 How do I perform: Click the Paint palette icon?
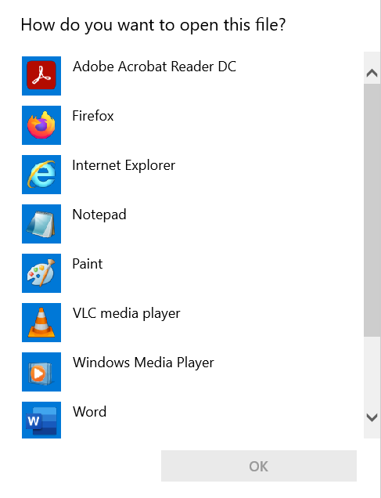click(x=41, y=273)
